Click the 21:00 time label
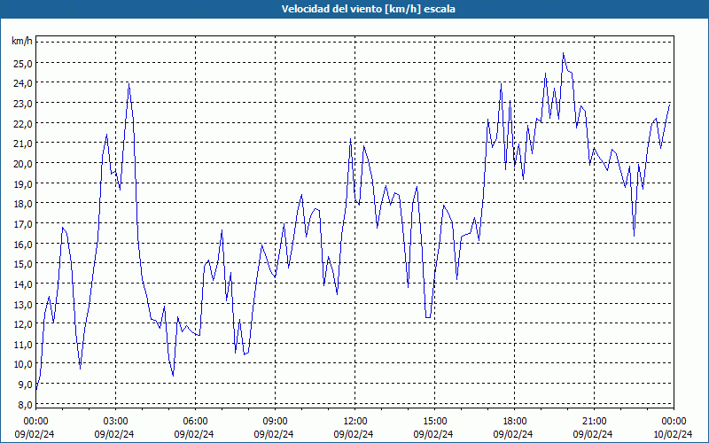This screenshot has width=709, height=443. pyautogui.click(x=594, y=422)
